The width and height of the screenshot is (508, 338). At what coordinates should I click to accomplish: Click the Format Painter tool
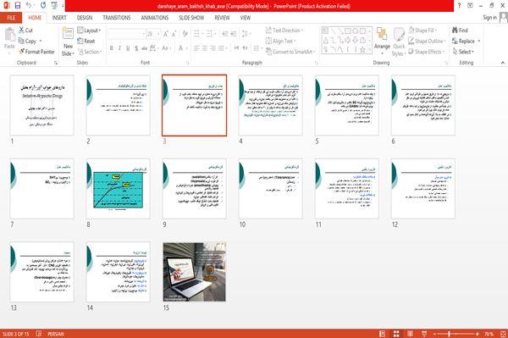[36, 52]
